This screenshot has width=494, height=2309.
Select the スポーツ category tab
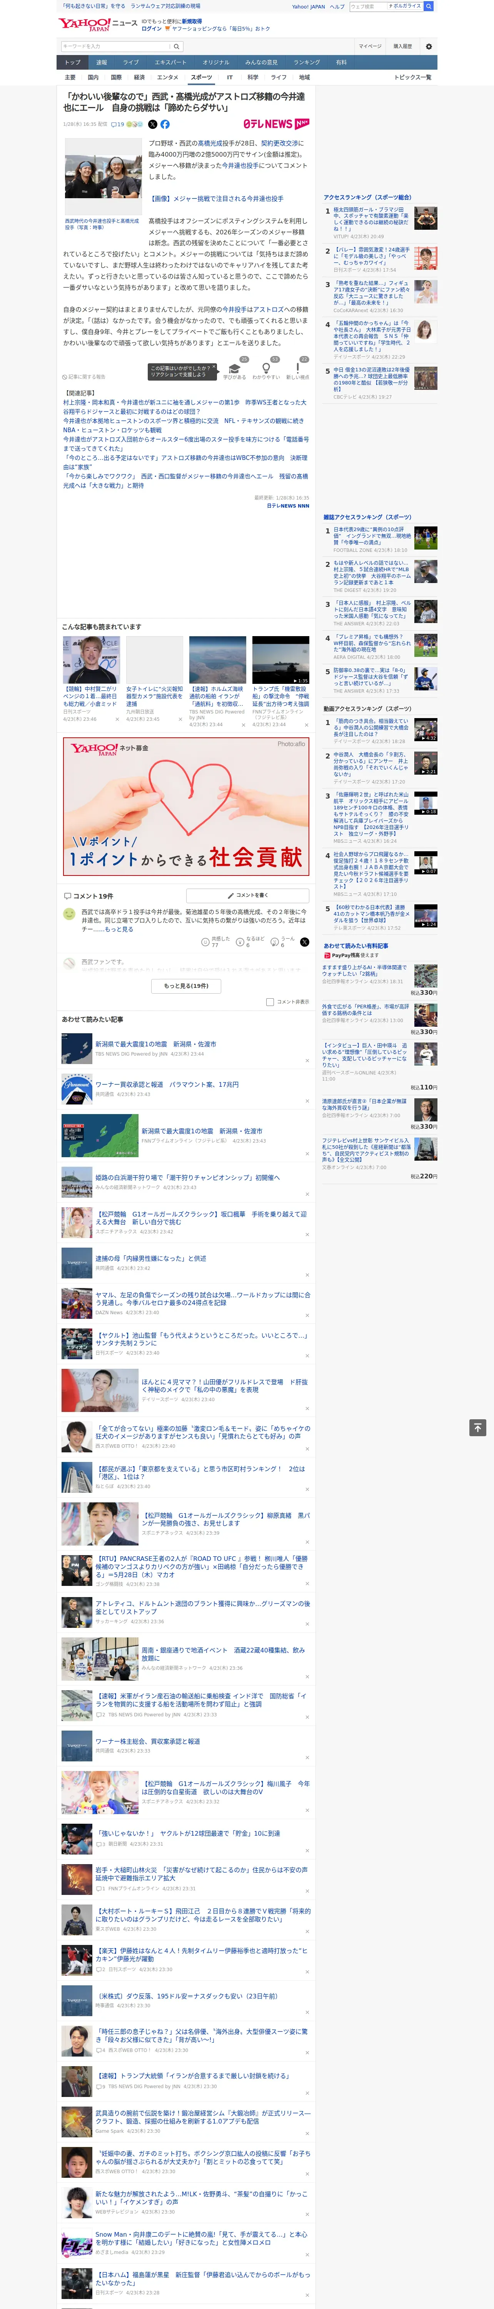pos(202,77)
